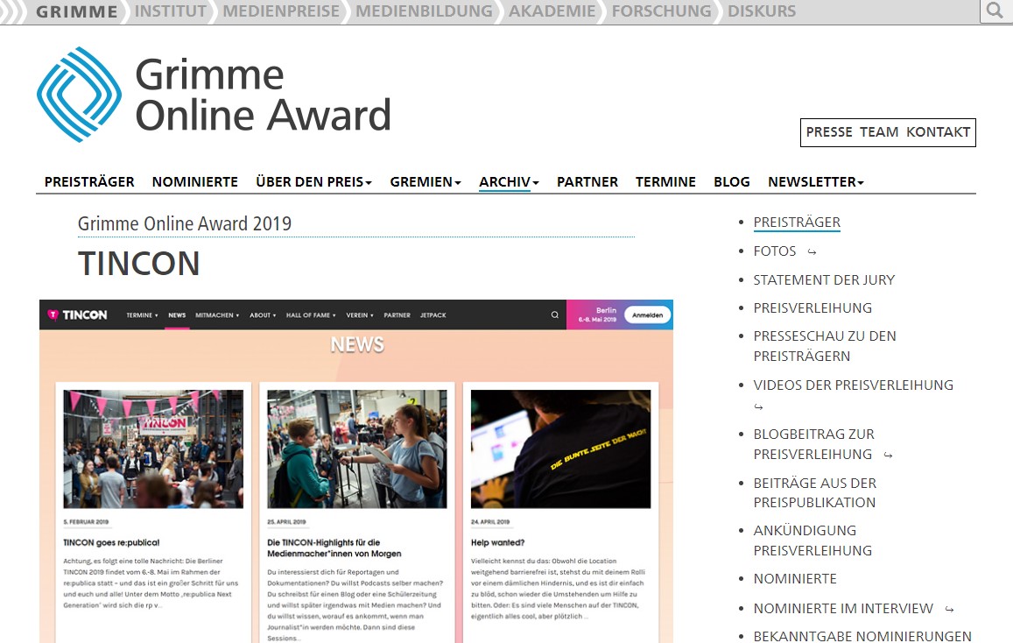Open FORSCHUNG in the top bar
This screenshot has height=643, width=1013.
pos(662,11)
